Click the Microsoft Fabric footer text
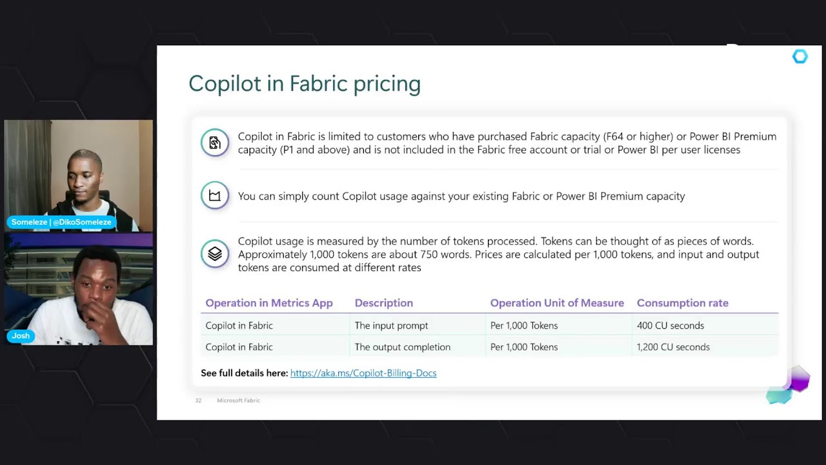The width and height of the screenshot is (826, 465). pos(238,400)
